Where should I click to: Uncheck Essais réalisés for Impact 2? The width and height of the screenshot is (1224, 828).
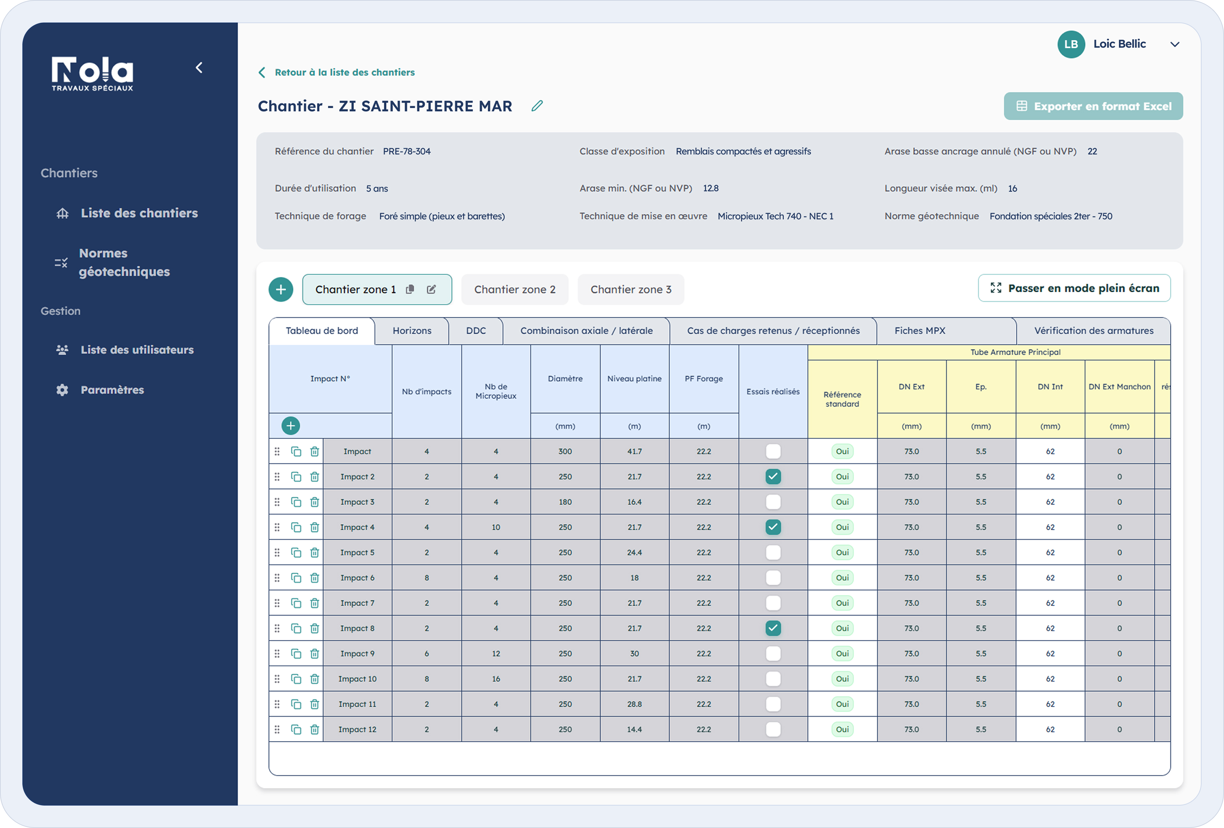click(773, 476)
